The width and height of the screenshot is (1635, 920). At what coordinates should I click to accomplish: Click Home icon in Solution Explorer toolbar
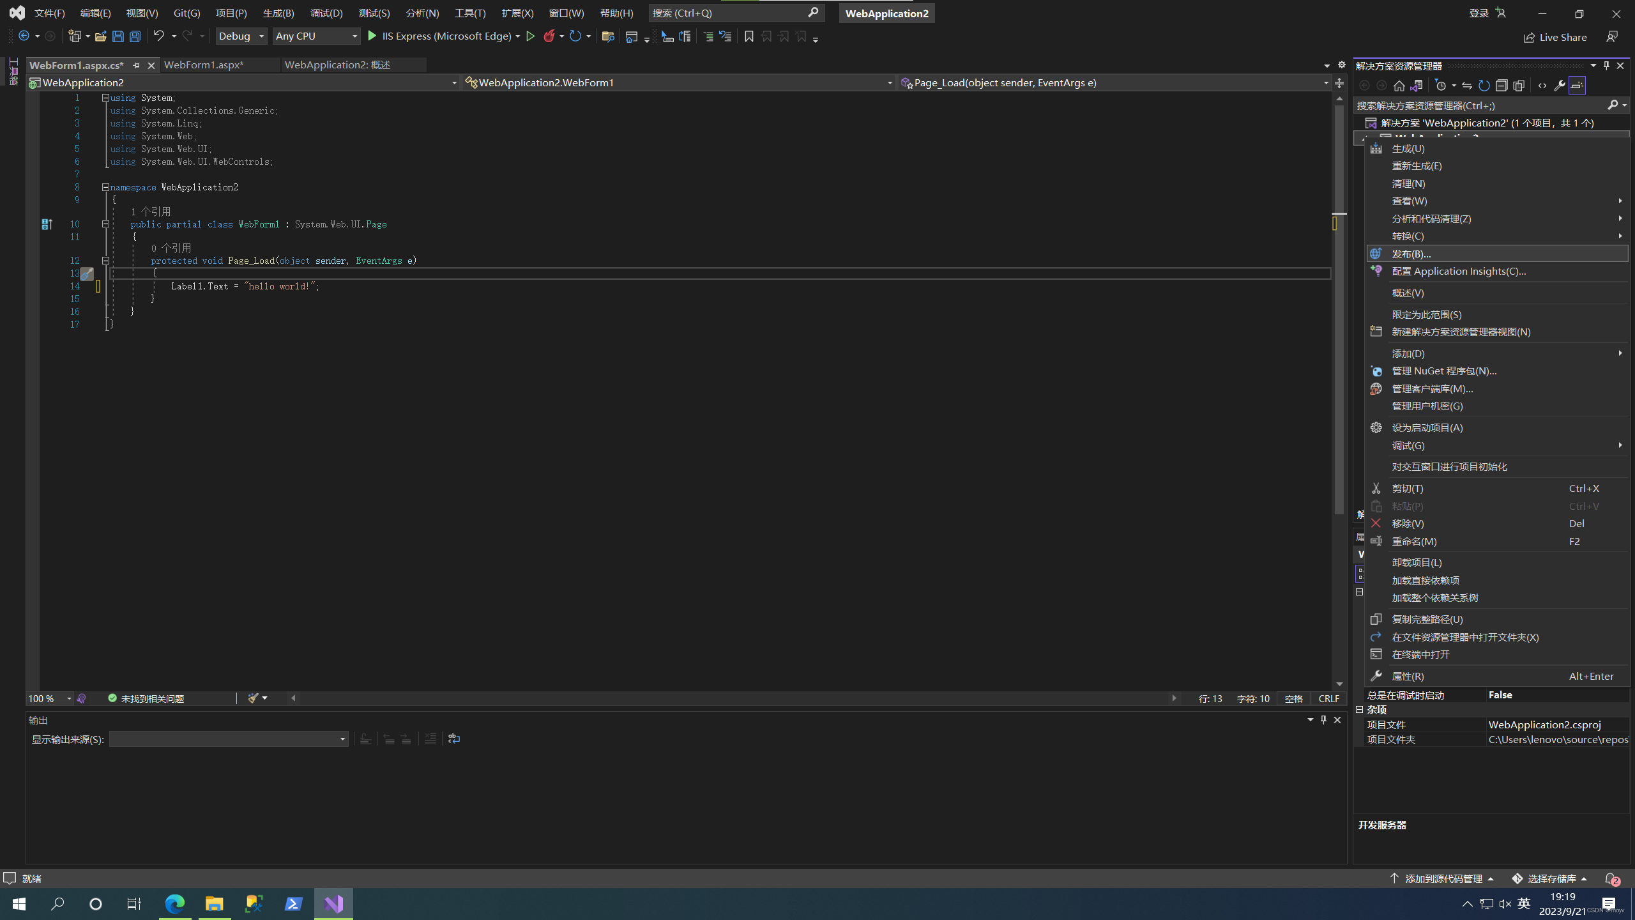(x=1399, y=86)
